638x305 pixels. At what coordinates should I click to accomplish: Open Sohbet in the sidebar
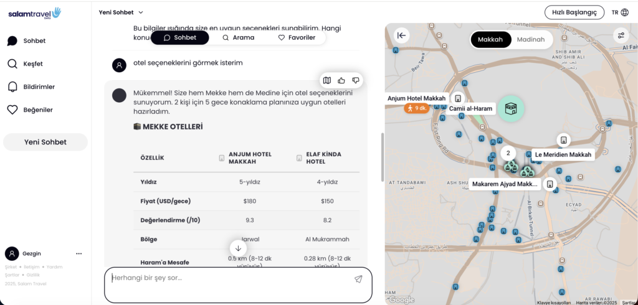pyautogui.click(x=34, y=40)
